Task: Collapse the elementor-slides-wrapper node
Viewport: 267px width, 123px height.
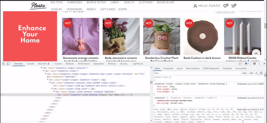Action: pos(46,74)
